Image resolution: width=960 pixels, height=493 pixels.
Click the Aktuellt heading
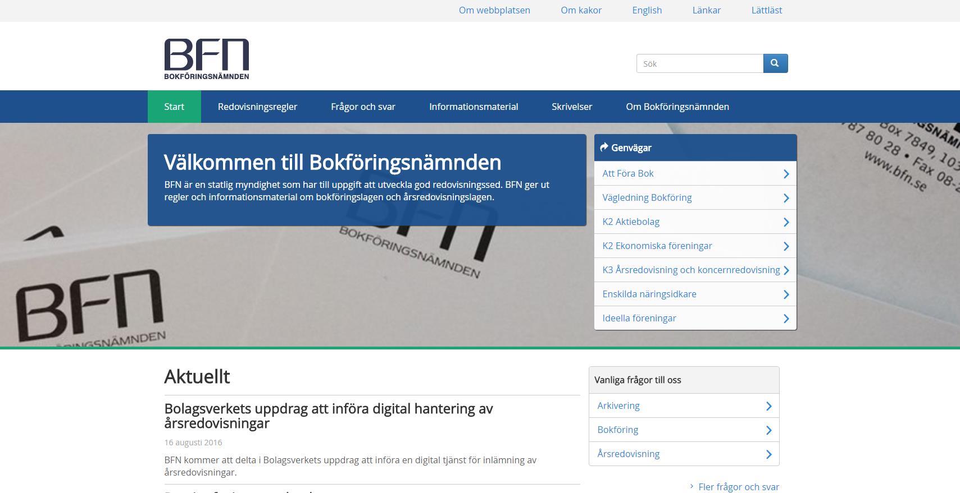[197, 376]
